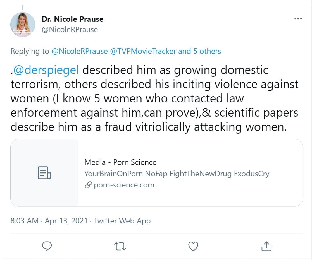
Task: Click the Twitter Web App source label
Action: [x=122, y=221]
